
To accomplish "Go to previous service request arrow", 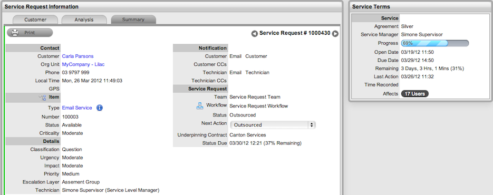I will coord(254,34).
